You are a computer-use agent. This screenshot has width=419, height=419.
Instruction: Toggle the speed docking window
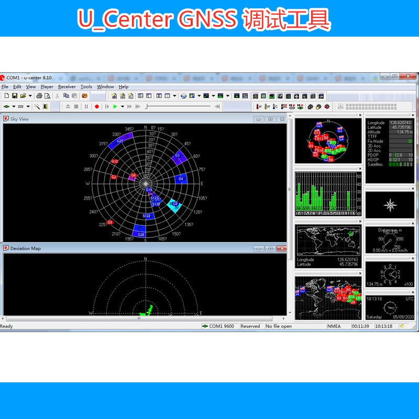305,96
